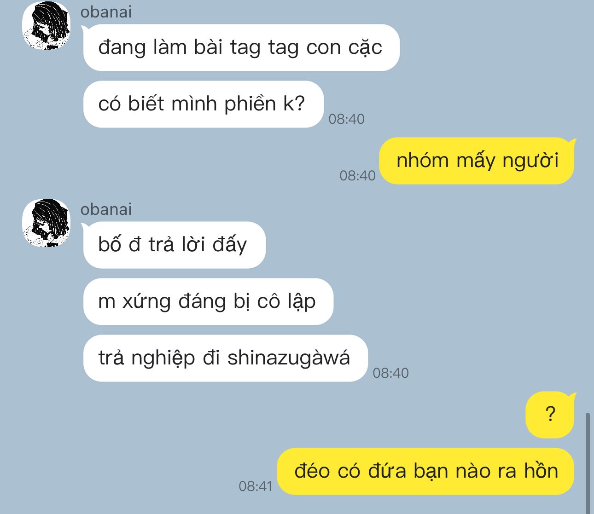
Task: Click the 08:40 timestamp after 'có biết mình phiền k?'
Action: pos(346,119)
